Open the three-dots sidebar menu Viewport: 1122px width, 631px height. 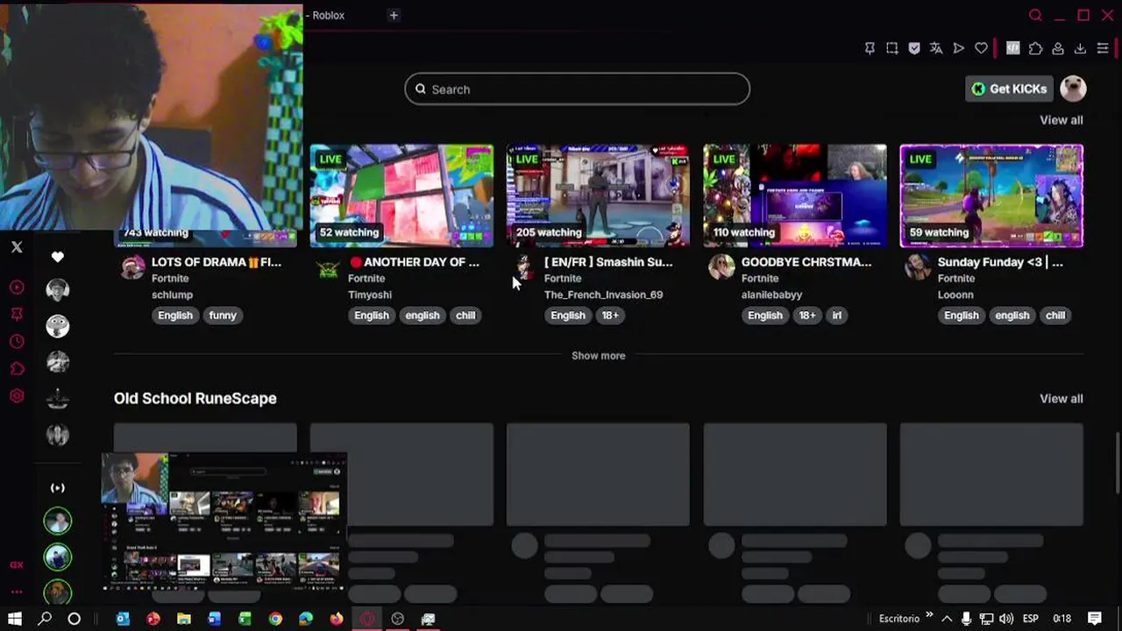(x=17, y=592)
